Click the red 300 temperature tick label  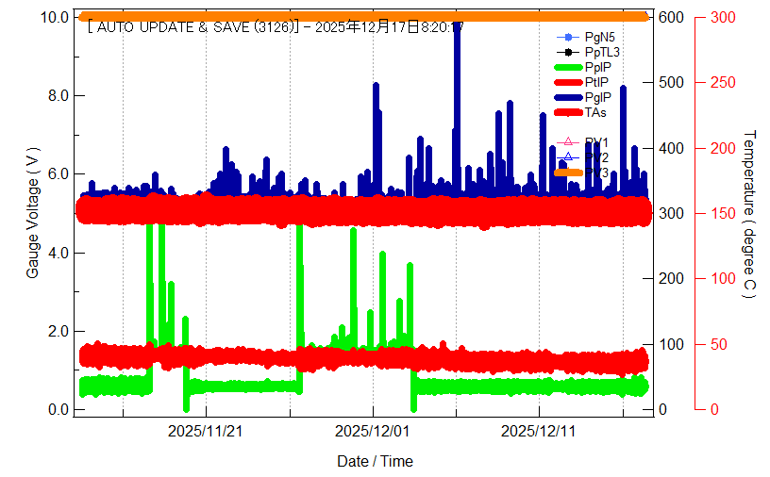(722, 17)
